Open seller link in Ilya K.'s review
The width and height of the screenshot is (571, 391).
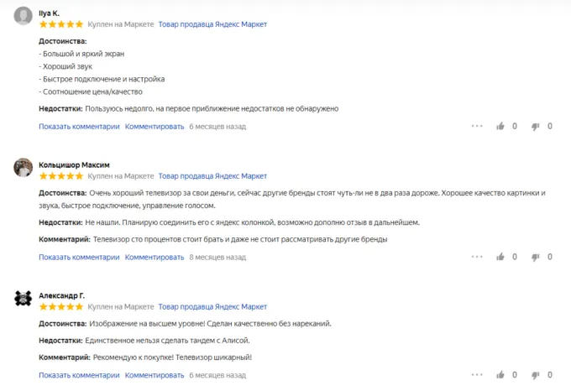point(212,24)
